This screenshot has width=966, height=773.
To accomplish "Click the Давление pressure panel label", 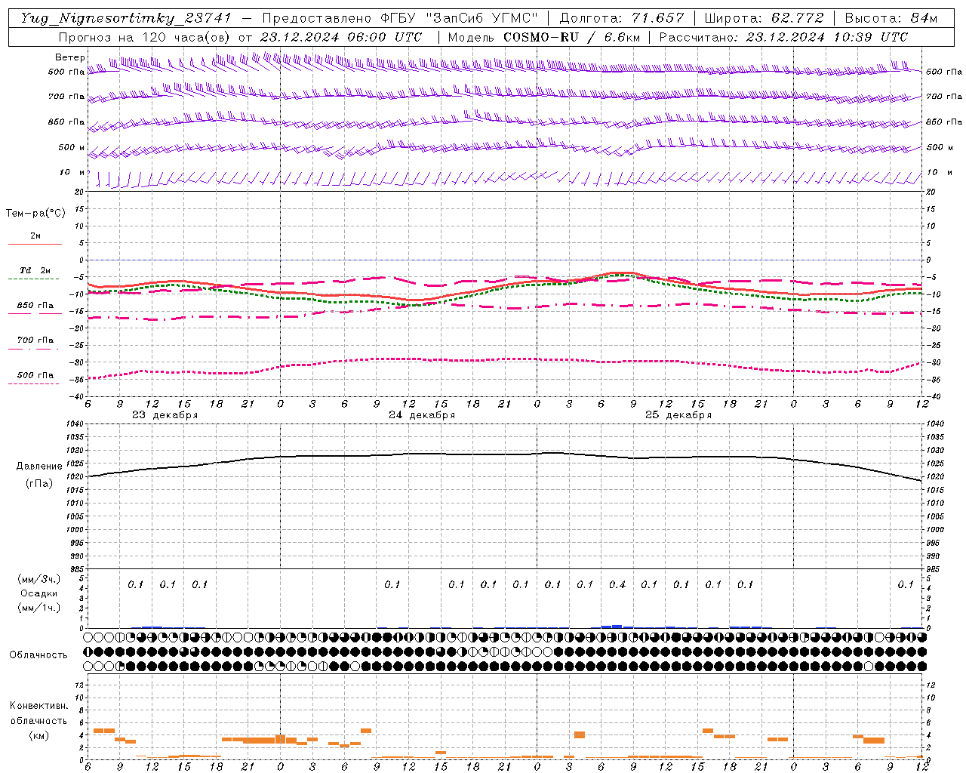I will 39,467.
